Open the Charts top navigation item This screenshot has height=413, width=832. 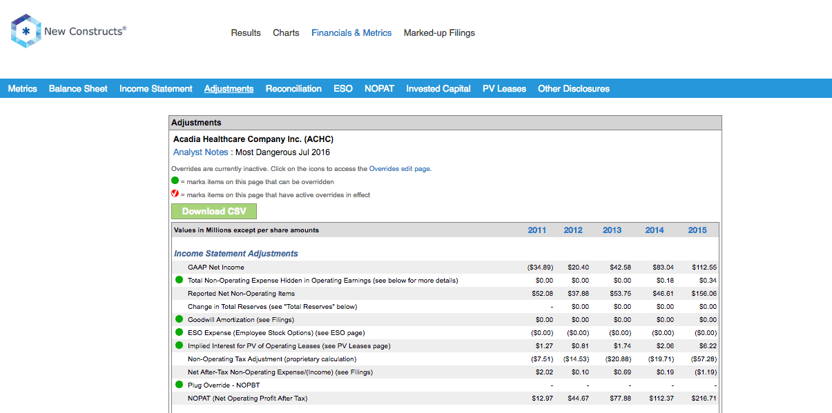point(286,32)
